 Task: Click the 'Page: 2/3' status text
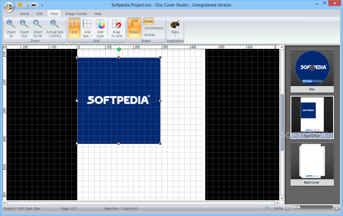point(69,209)
